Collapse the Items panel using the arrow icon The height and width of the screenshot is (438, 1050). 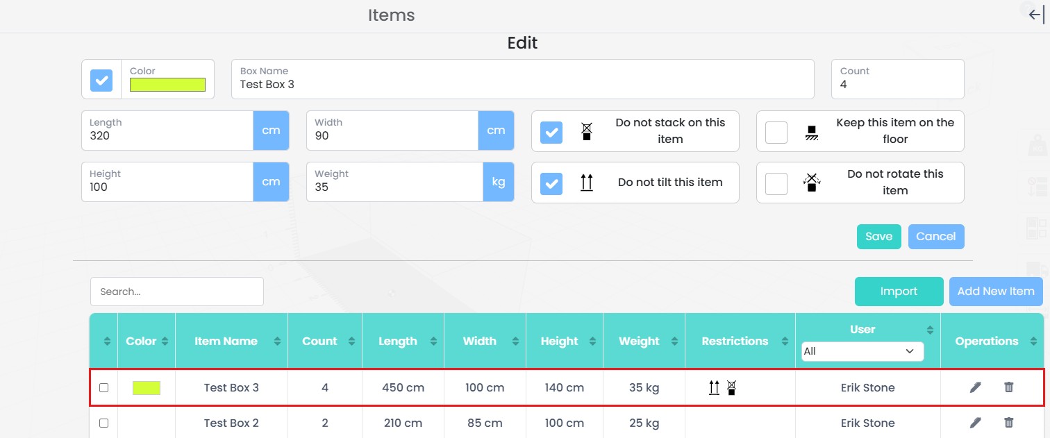click(1036, 15)
